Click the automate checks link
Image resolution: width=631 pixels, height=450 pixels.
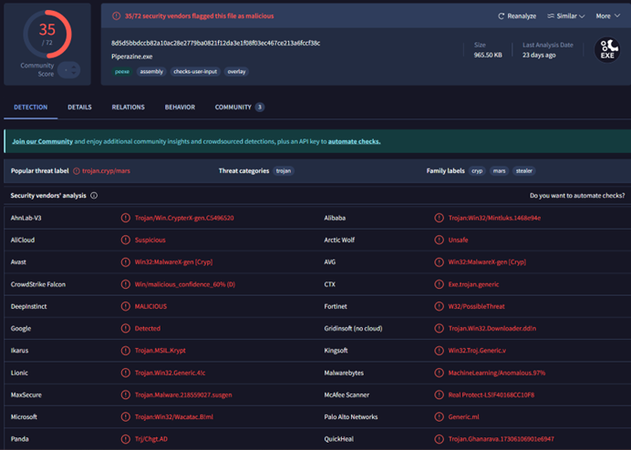(354, 141)
